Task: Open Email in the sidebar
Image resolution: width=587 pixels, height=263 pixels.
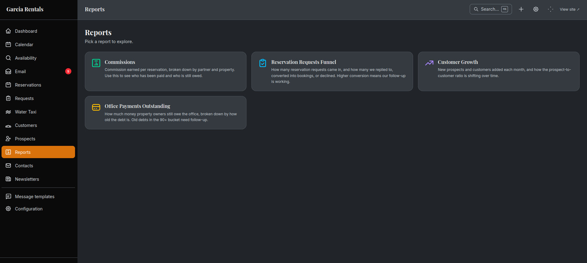Action: [x=38, y=71]
